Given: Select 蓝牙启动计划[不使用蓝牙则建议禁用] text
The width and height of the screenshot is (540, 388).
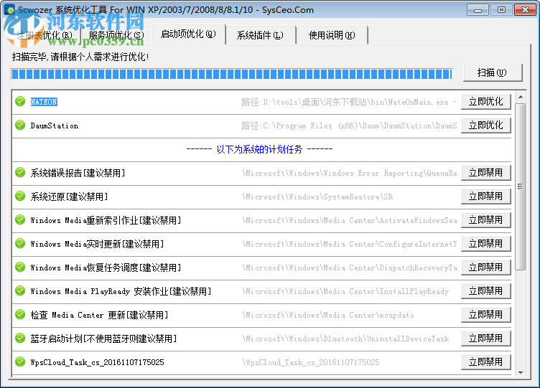Looking at the screenshot, I should 103,339.
